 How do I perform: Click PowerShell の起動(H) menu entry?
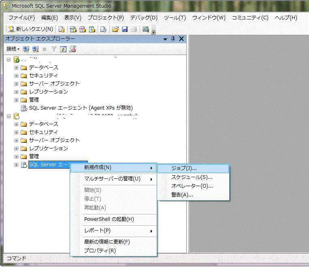pyautogui.click(x=113, y=219)
